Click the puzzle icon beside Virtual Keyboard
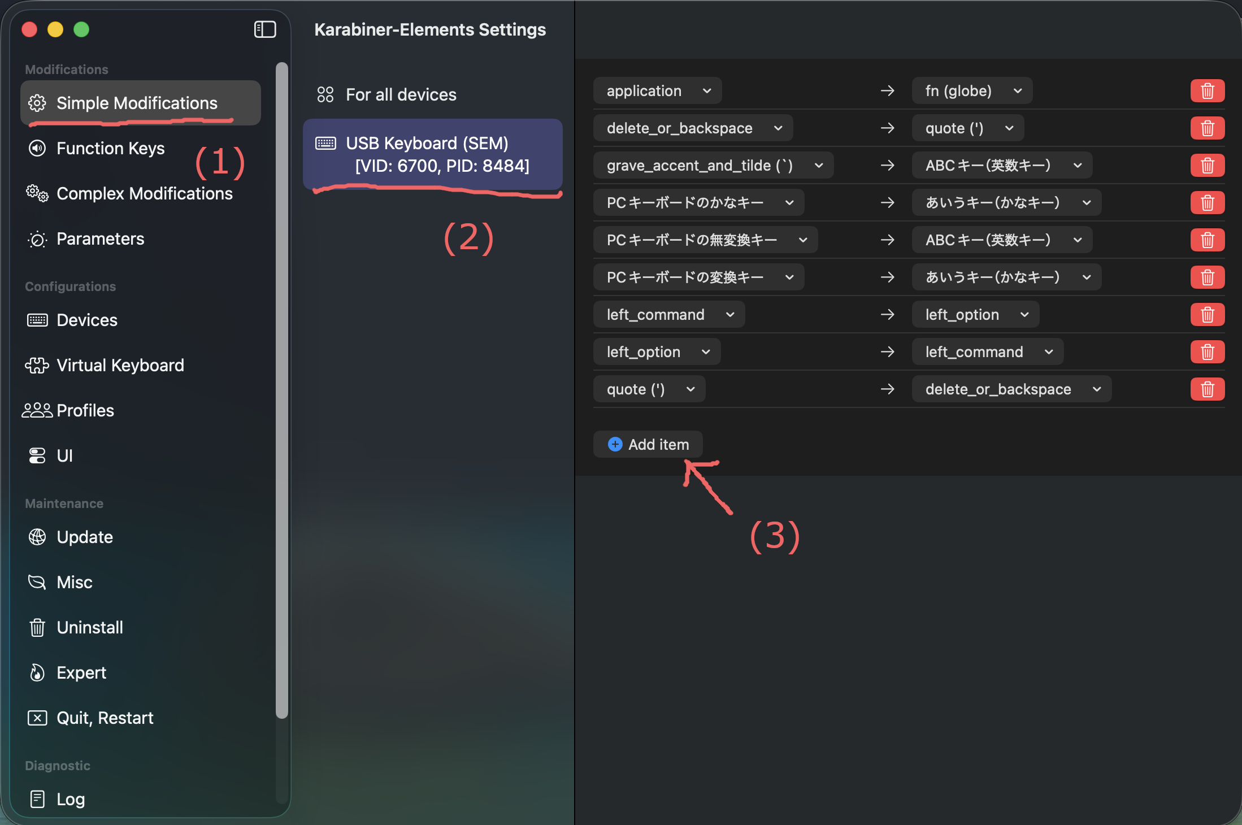 pyautogui.click(x=37, y=366)
